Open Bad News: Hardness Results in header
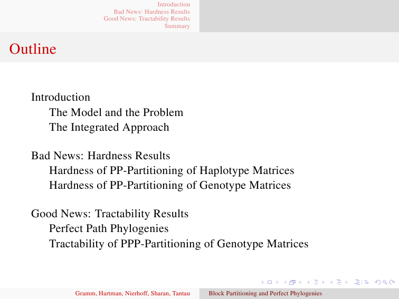Viewport: 399px width, 299px height. coord(151,12)
